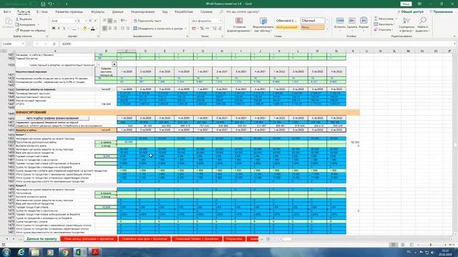This screenshot has height=257, width=458.
Task: Toggle Underline formatting
Action: click(64, 29)
